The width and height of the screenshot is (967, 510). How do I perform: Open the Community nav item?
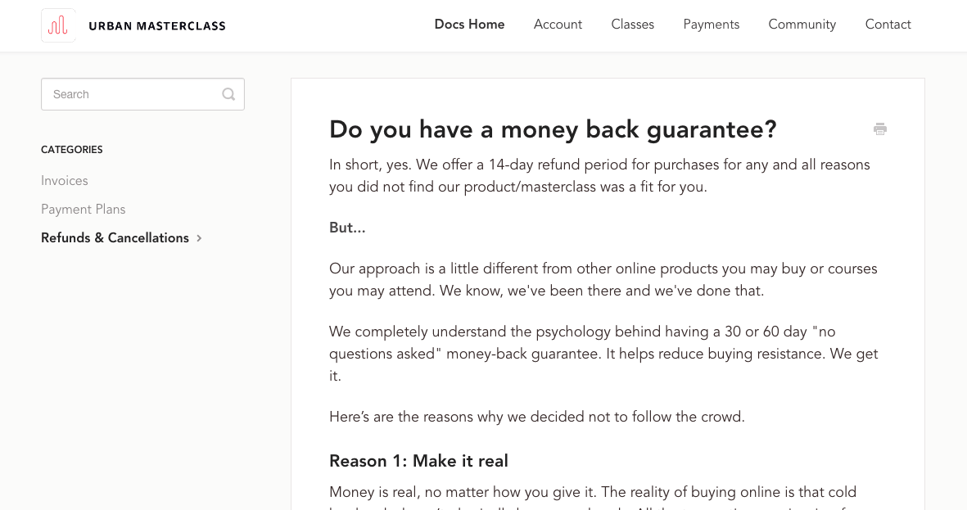(802, 25)
